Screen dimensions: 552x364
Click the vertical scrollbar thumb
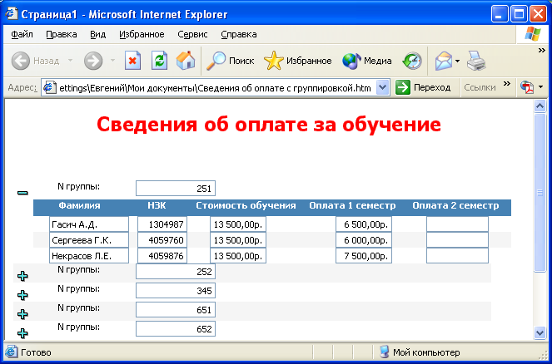[x=540, y=193]
